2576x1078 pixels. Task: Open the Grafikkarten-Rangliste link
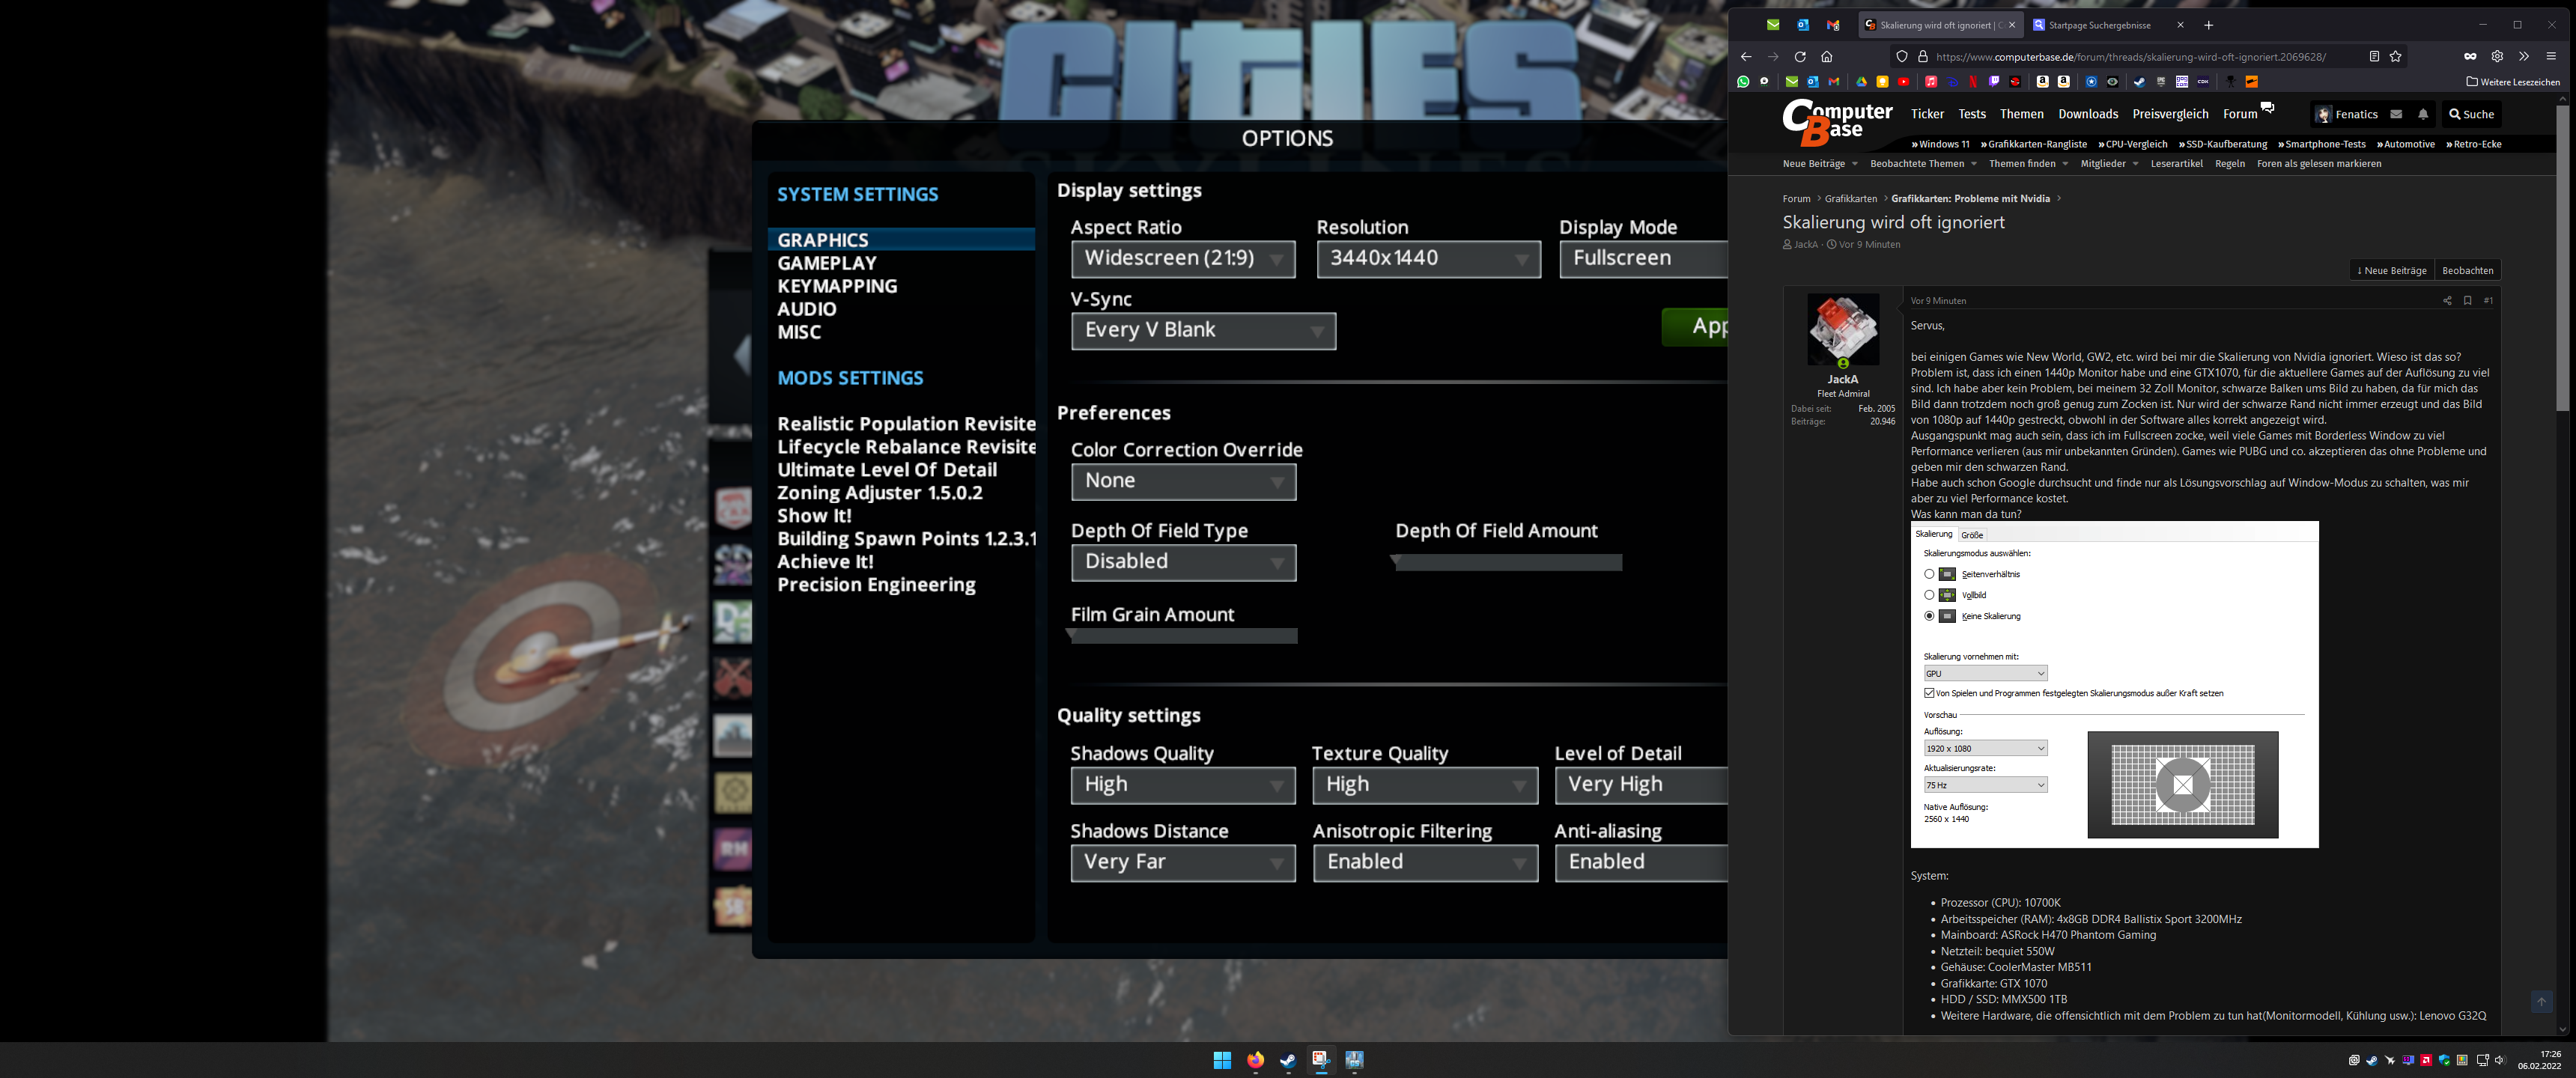2037,145
